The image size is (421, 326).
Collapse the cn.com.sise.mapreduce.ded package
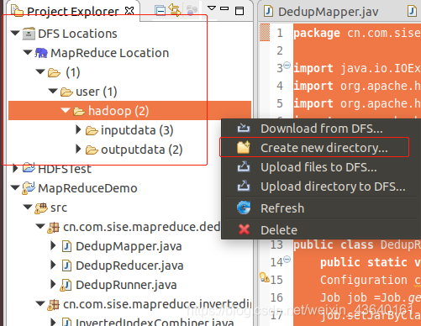pyautogui.click(x=40, y=226)
